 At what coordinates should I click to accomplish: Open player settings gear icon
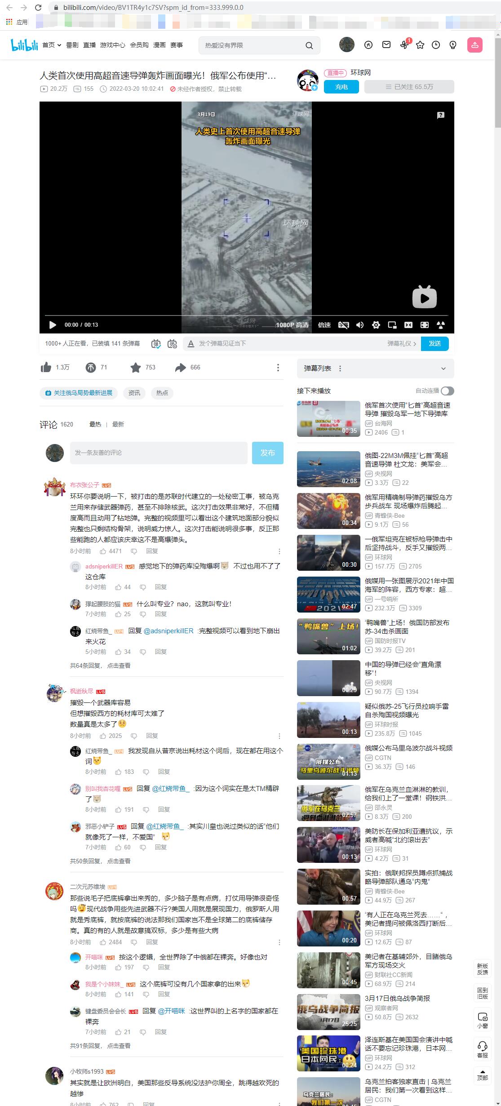point(376,325)
